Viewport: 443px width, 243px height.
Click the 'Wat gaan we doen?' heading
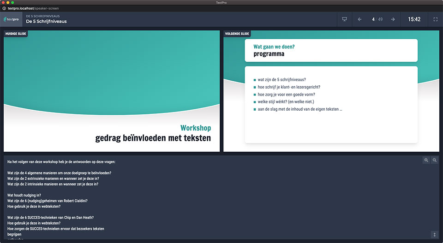[274, 47]
